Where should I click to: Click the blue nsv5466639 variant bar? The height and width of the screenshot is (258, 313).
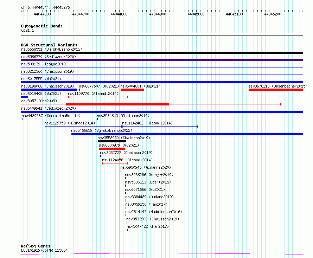187,134
